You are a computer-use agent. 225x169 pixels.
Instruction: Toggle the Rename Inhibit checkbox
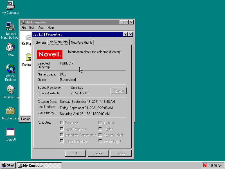[100, 135]
